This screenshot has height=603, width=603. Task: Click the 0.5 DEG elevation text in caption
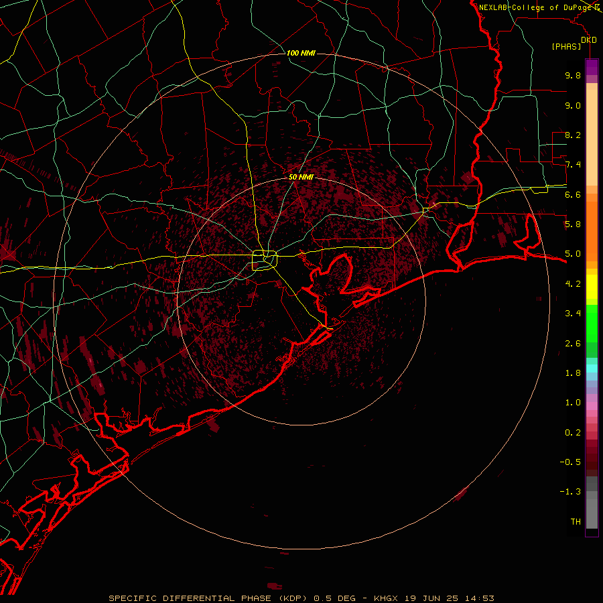point(334,598)
